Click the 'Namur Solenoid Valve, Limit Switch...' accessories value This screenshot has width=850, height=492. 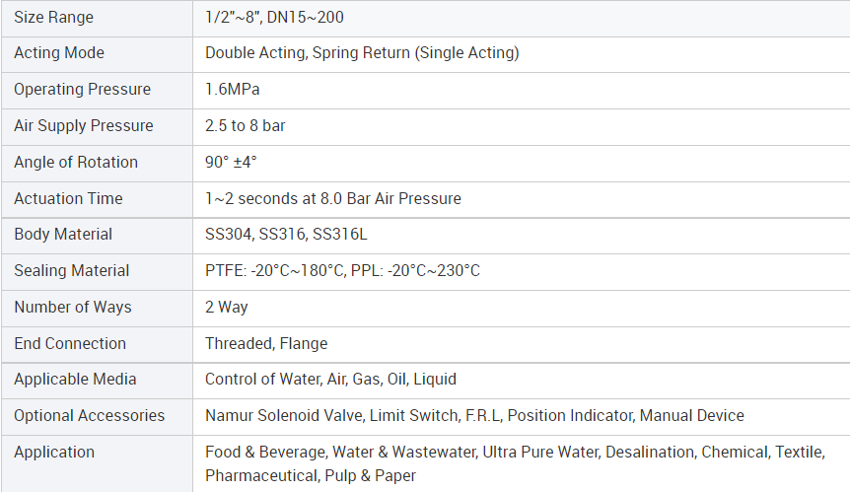point(474,416)
